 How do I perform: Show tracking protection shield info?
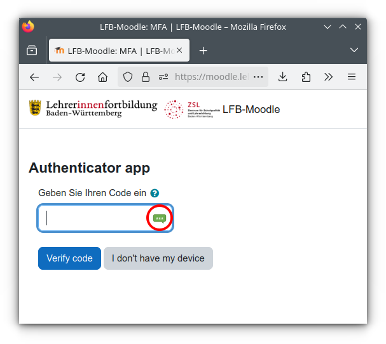(x=128, y=77)
